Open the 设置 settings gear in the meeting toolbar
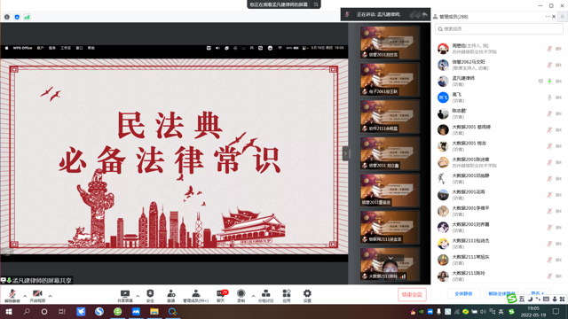Screen dimensions: 568x319 pyautogui.click(x=307, y=295)
